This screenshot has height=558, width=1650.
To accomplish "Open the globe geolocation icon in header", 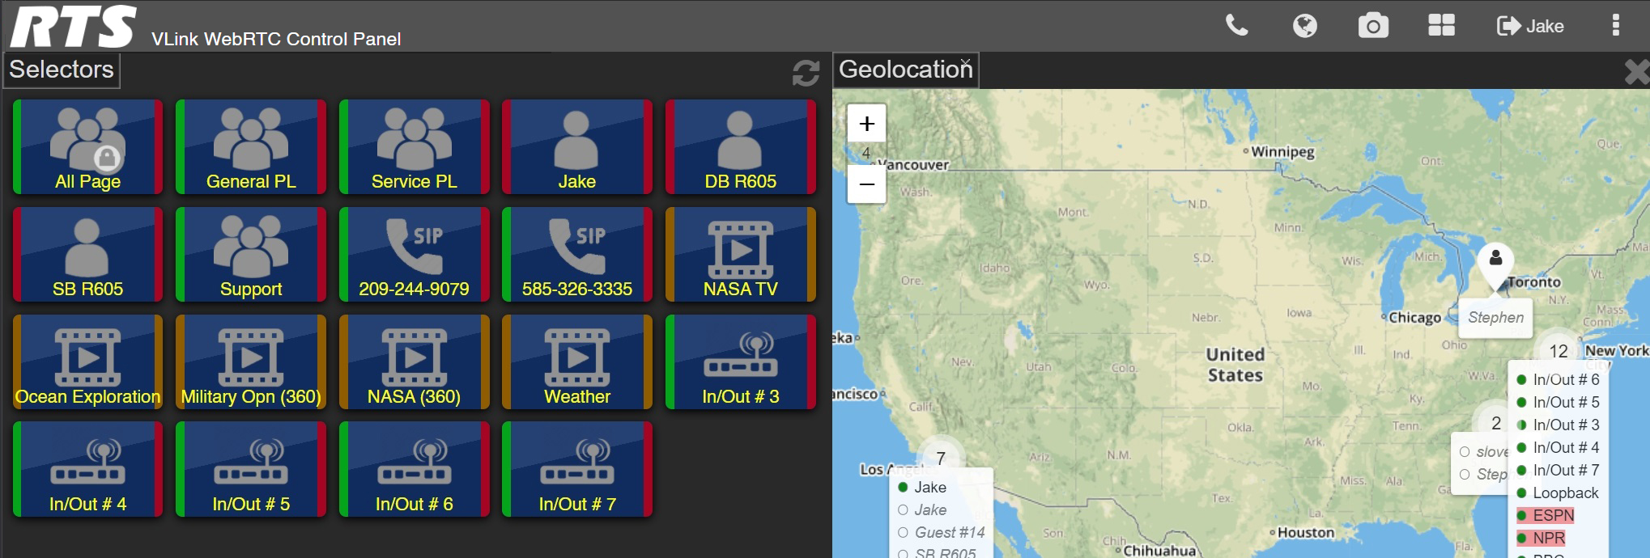I will point(1304,26).
